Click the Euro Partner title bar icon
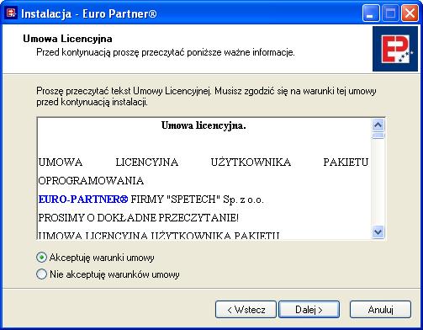The width and height of the screenshot is (423, 330). pos(12,13)
